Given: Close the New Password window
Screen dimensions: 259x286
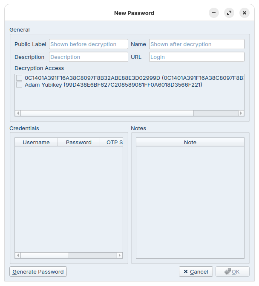Looking at the screenshot, I should coord(245,13).
